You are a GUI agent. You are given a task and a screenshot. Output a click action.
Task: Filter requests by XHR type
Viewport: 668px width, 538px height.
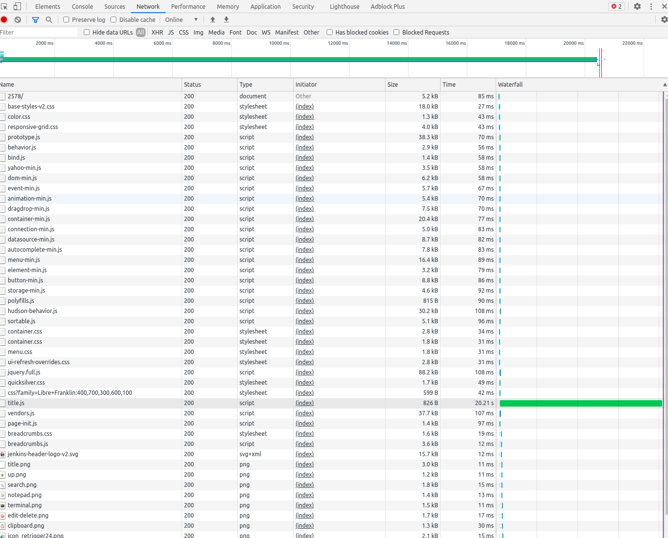157,32
